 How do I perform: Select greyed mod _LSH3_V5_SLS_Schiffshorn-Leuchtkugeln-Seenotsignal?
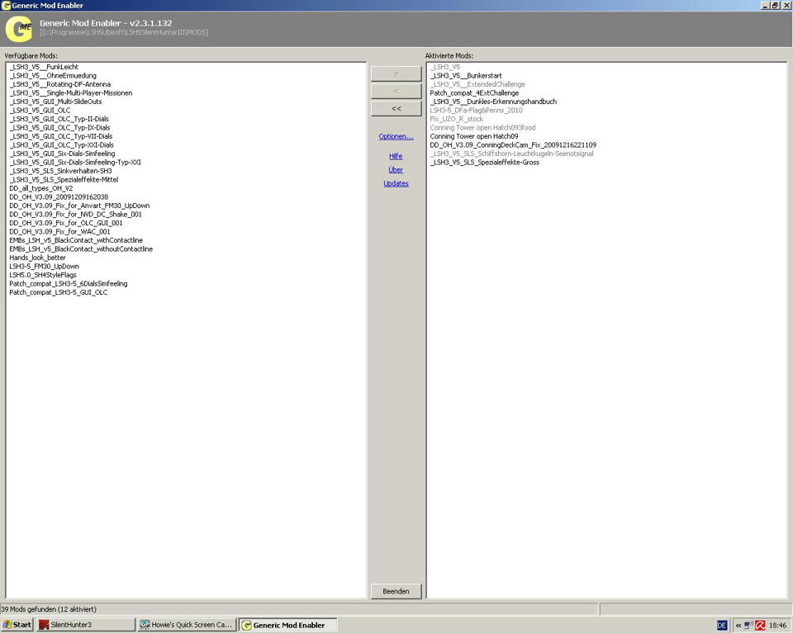tap(511, 154)
